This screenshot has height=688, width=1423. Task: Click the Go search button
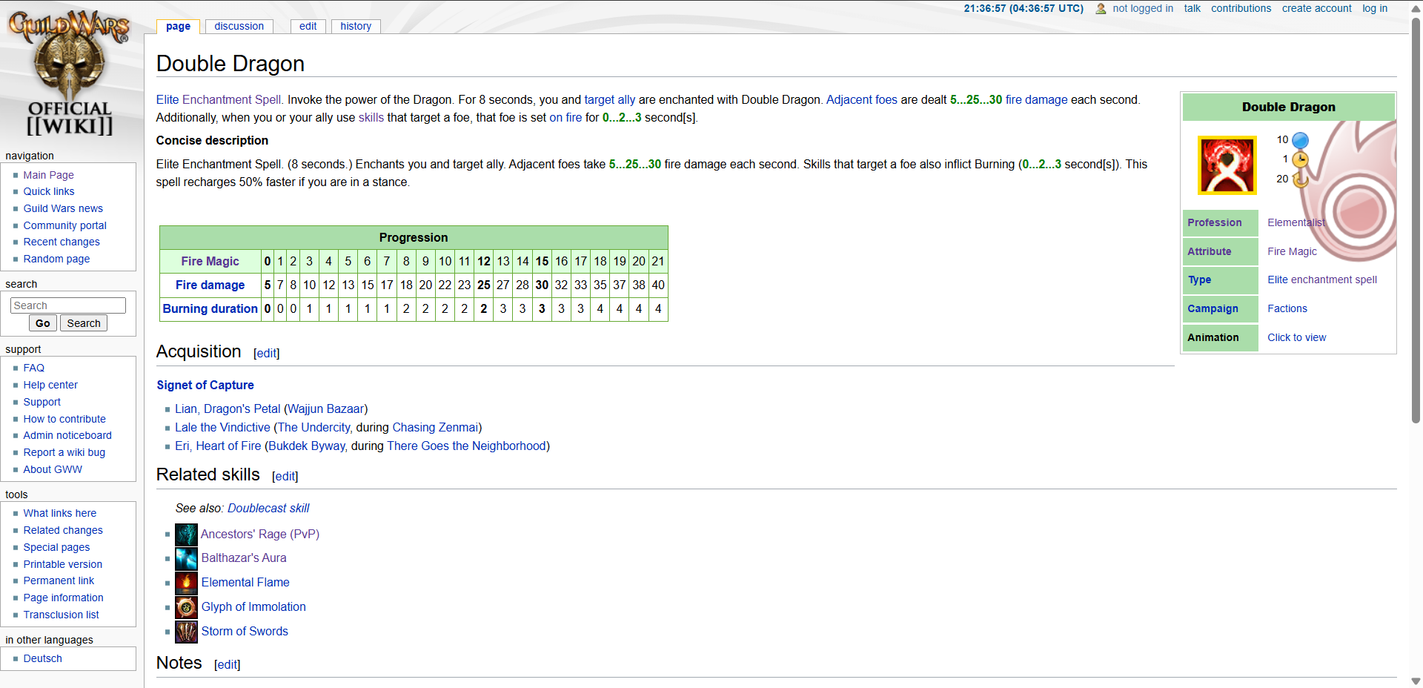tap(43, 323)
